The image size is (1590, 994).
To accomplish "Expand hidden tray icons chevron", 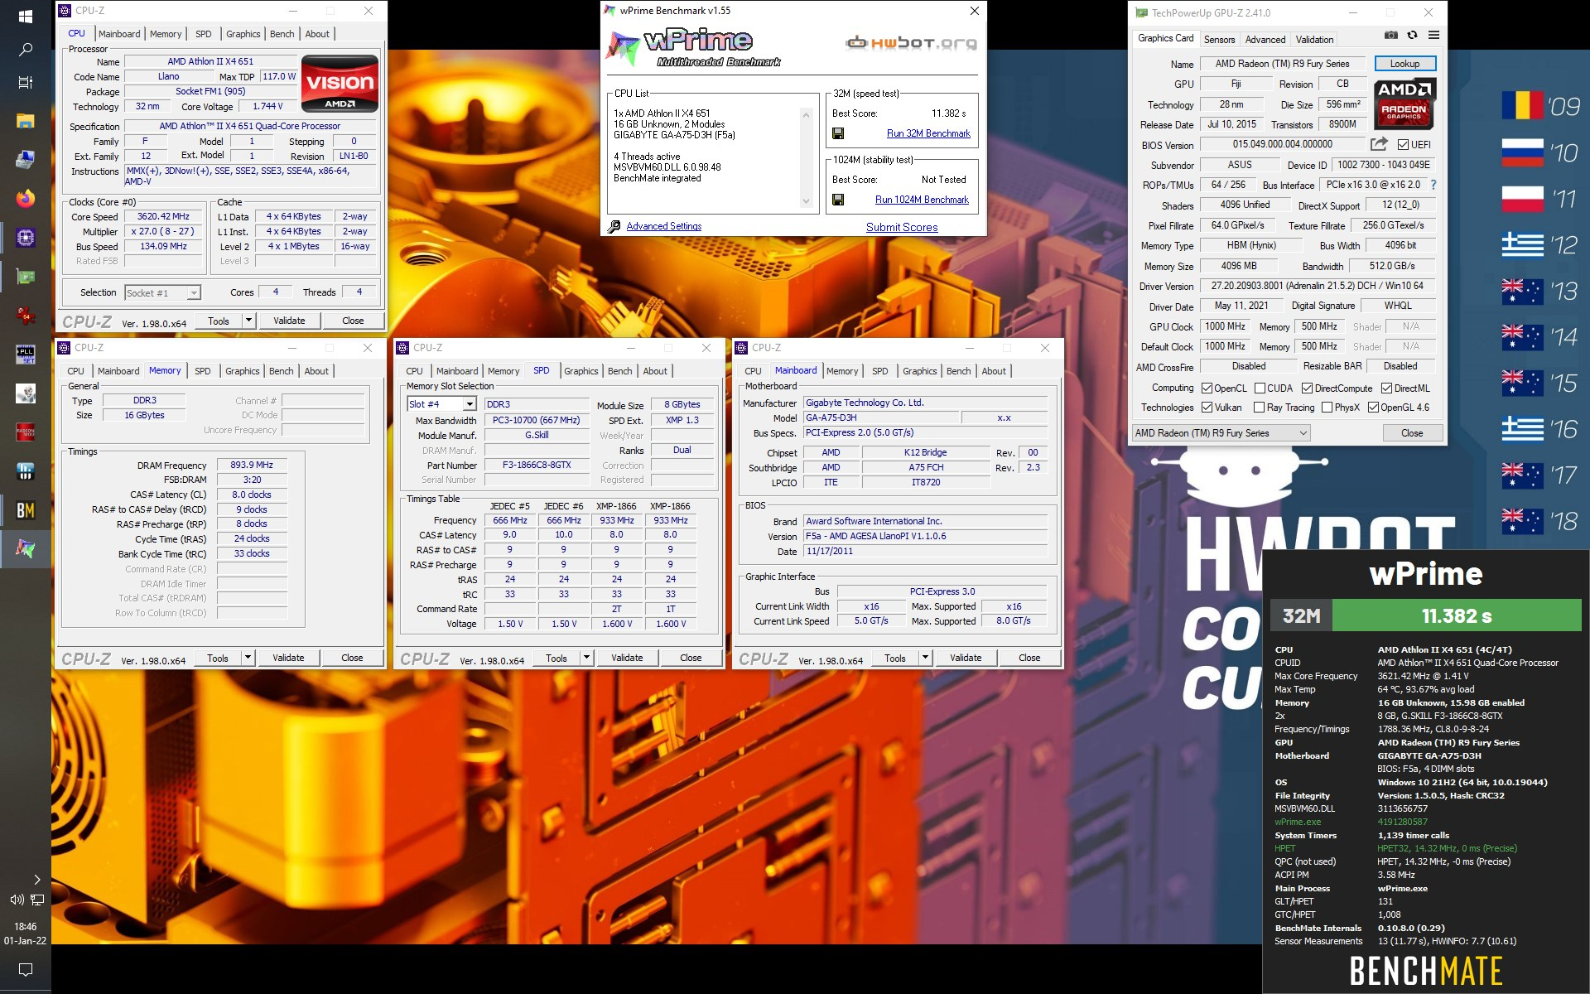I will pyautogui.click(x=37, y=879).
